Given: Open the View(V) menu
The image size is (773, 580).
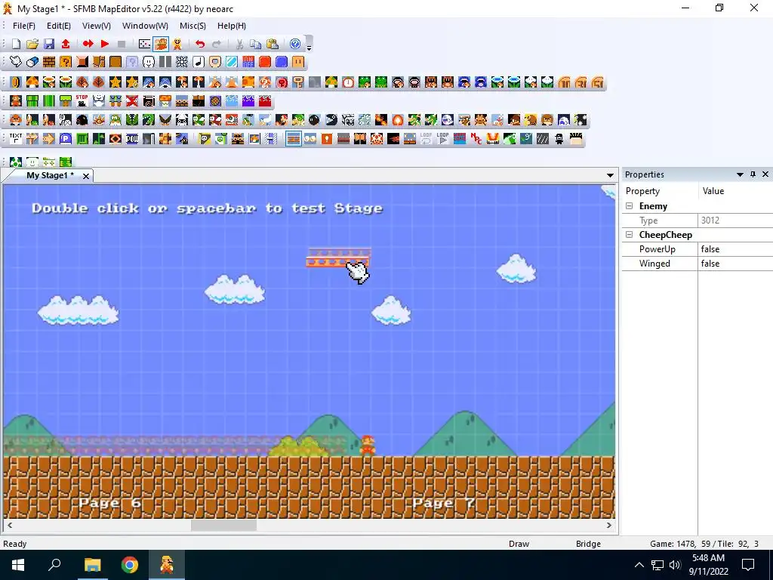Looking at the screenshot, I should pos(97,26).
